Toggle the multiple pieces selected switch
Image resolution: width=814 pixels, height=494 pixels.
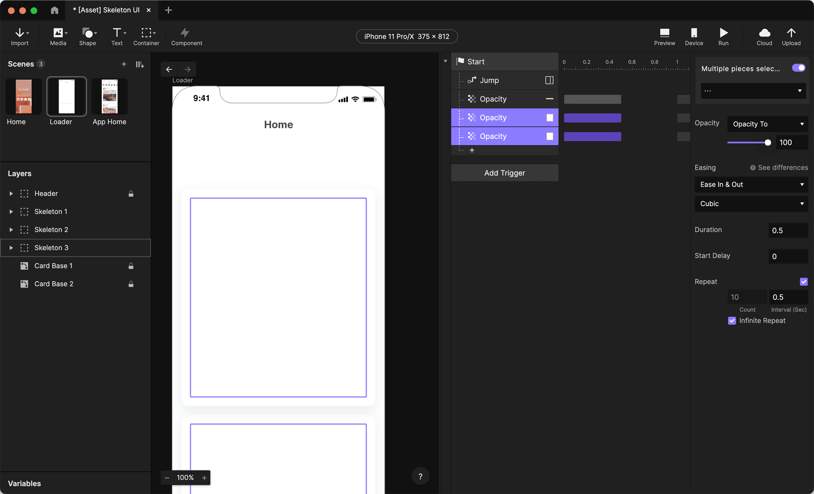pos(799,68)
